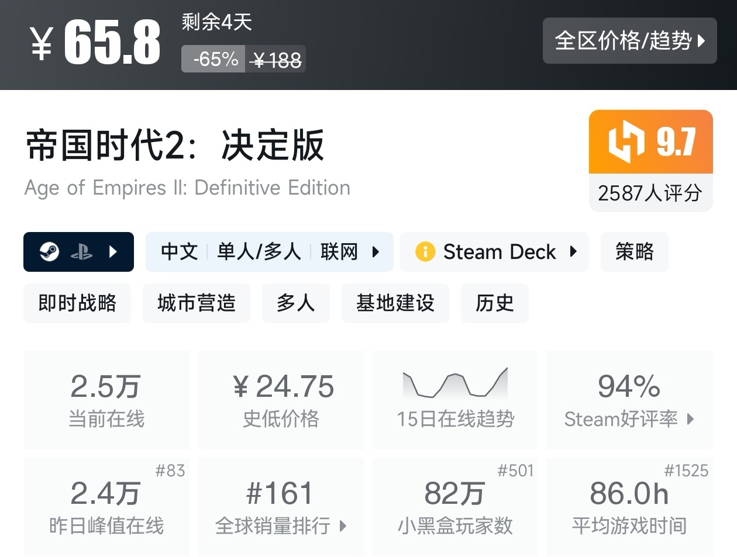Select the 多人 tag

[x=296, y=303]
